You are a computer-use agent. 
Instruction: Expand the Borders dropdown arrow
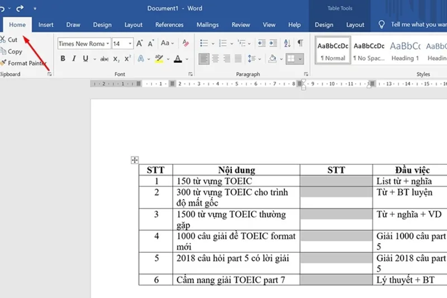click(x=300, y=59)
